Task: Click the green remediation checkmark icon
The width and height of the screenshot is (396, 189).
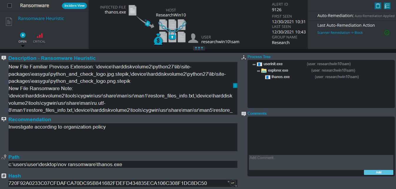Action: [x=387, y=33]
